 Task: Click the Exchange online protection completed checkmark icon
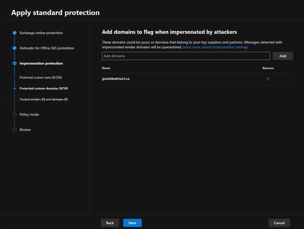click(15, 33)
